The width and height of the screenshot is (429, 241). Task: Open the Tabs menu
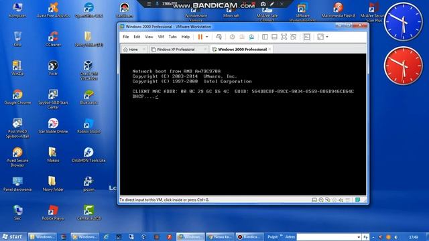click(173, 37)
